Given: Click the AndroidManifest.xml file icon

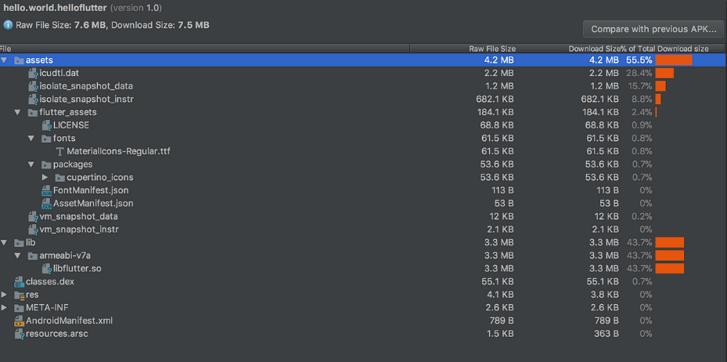Looking at the screenshot, I should click(x=19, y=320).
